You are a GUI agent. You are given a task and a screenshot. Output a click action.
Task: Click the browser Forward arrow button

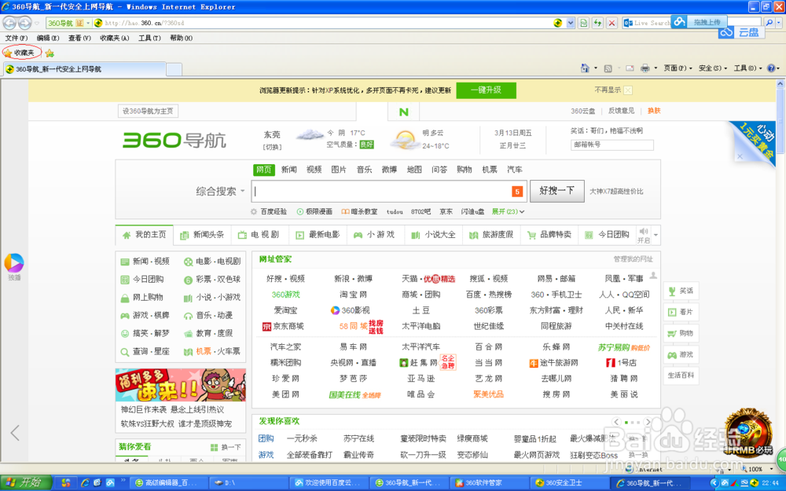(x=24, y=23)
